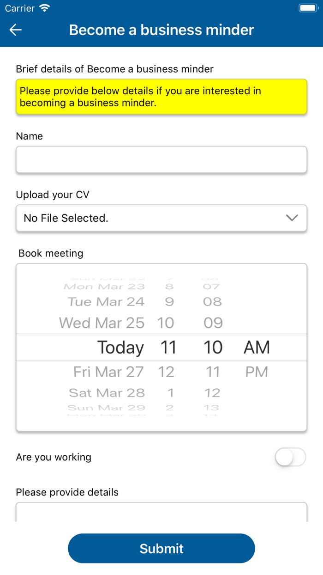Tap the back arrow icon
Screen dimensions: 323x575
16,30
